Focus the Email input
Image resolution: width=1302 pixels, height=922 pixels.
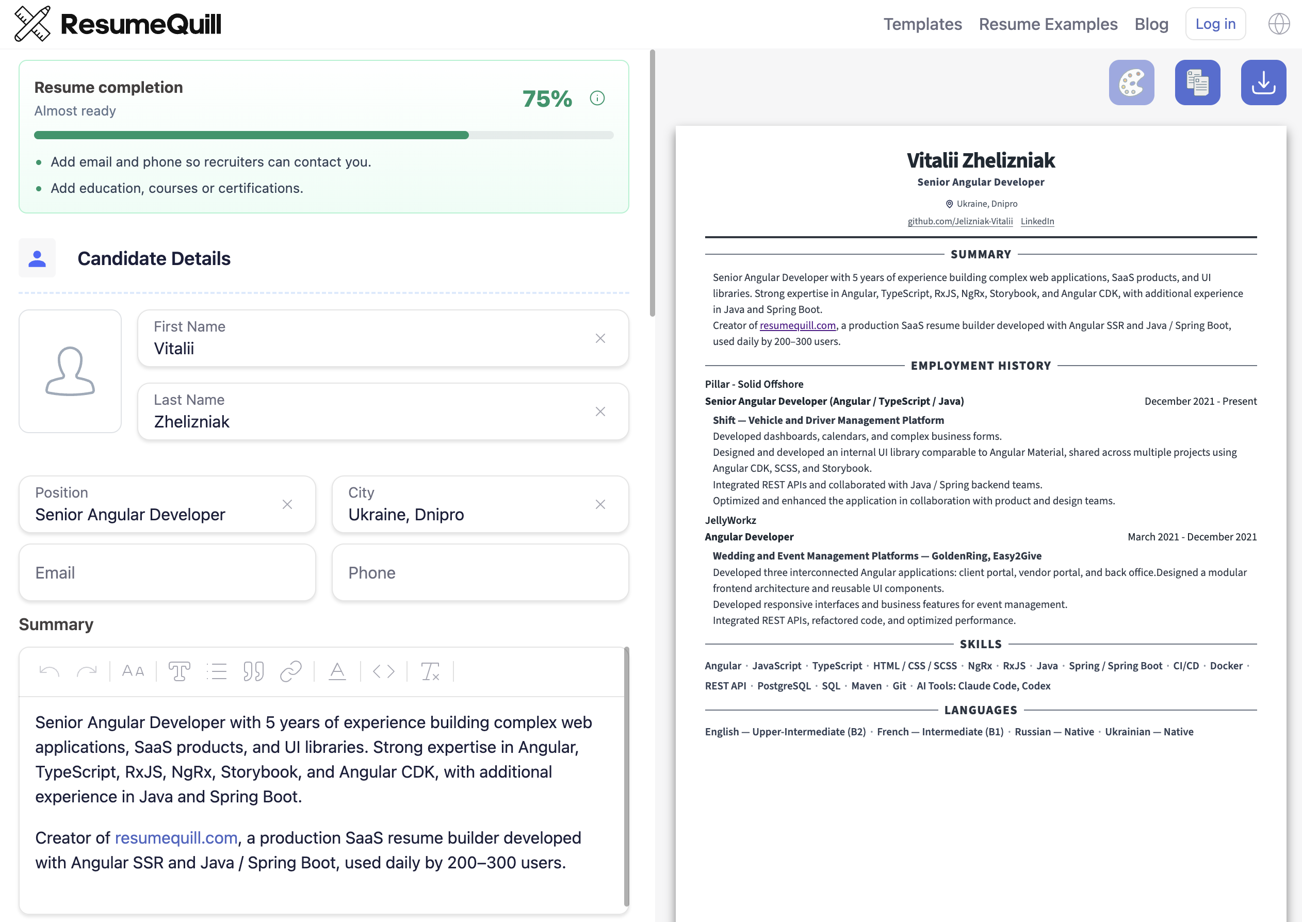coord(167,572)
